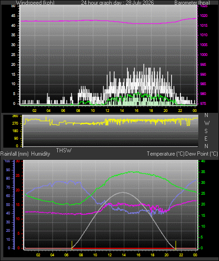Viewport: 219px width, 261px height.
Task: Click the THSW label
Action: pos(64,150)
